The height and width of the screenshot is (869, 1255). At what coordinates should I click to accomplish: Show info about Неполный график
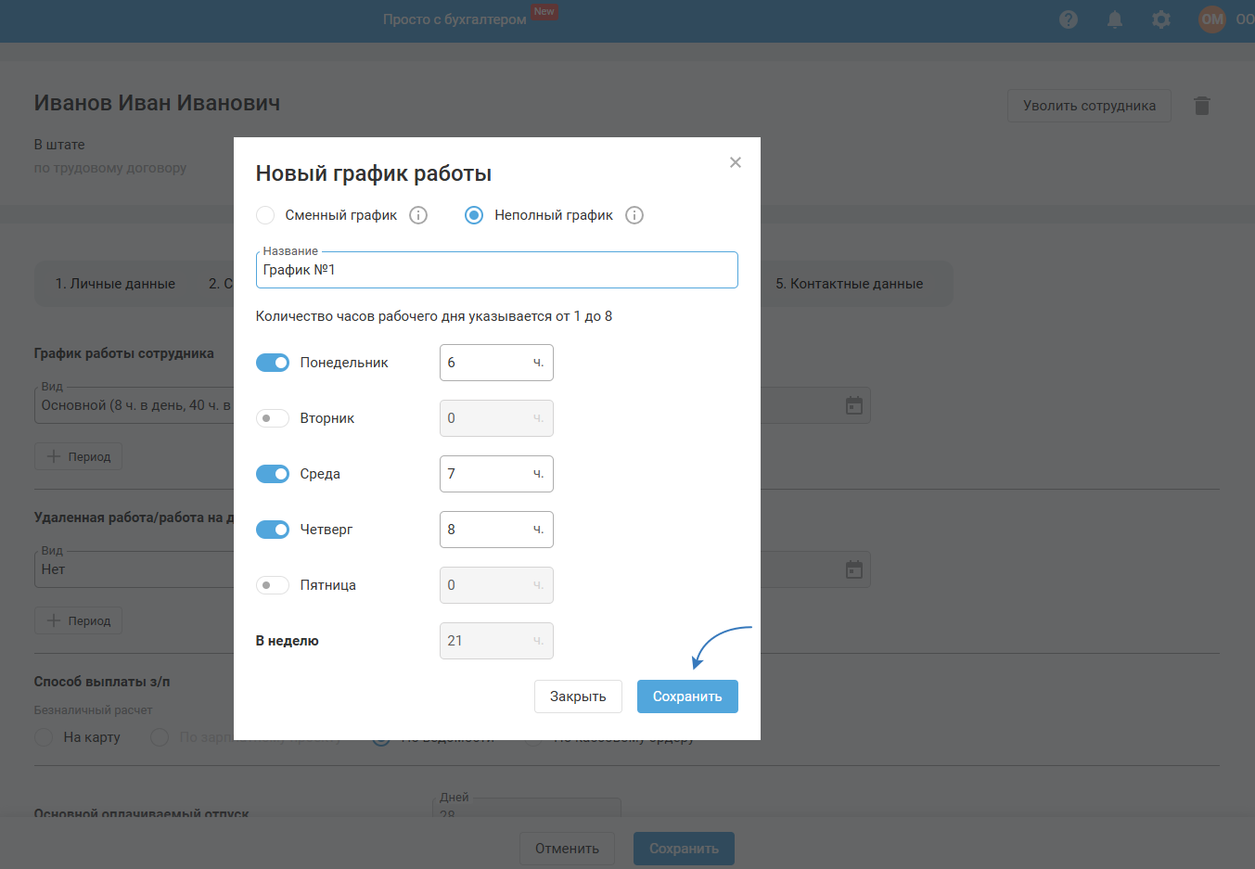tap(634, 215)
